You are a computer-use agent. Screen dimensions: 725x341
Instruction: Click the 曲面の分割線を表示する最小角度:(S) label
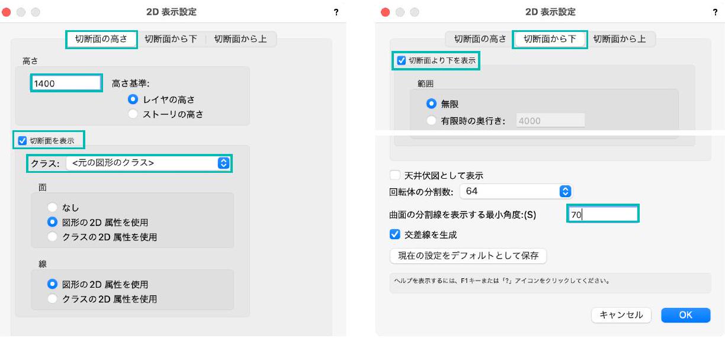pyautogui.click(x=463, y=215)
